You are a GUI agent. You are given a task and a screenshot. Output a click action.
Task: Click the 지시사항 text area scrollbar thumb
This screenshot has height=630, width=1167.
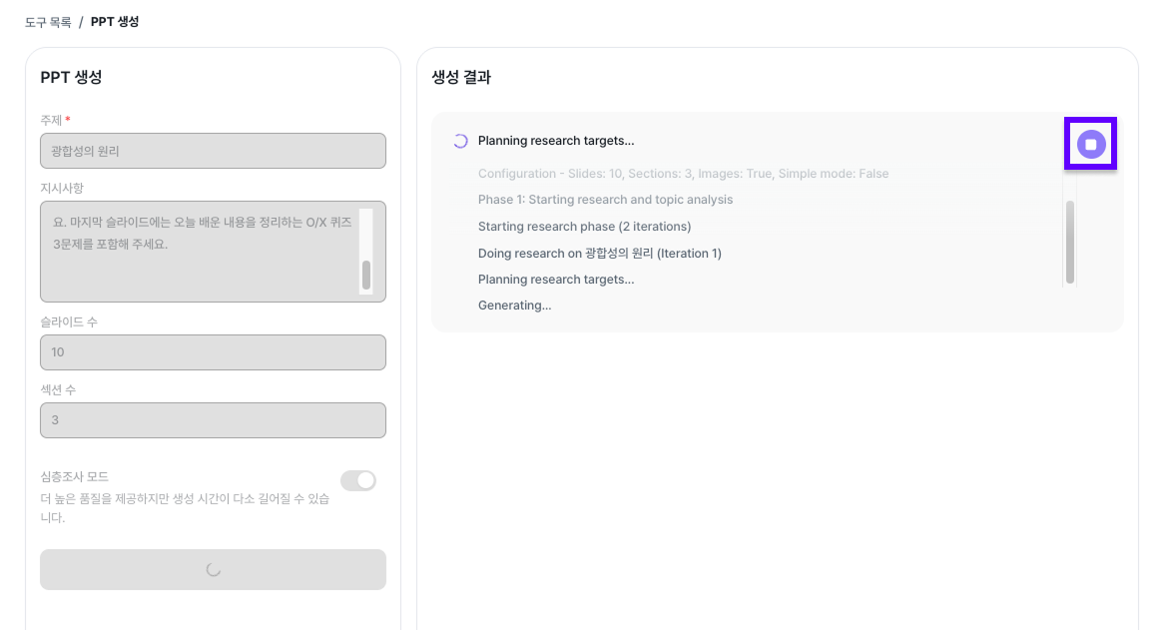366,275
